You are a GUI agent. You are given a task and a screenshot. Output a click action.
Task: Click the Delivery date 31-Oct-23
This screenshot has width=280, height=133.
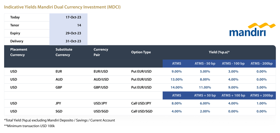click(73, 41)
